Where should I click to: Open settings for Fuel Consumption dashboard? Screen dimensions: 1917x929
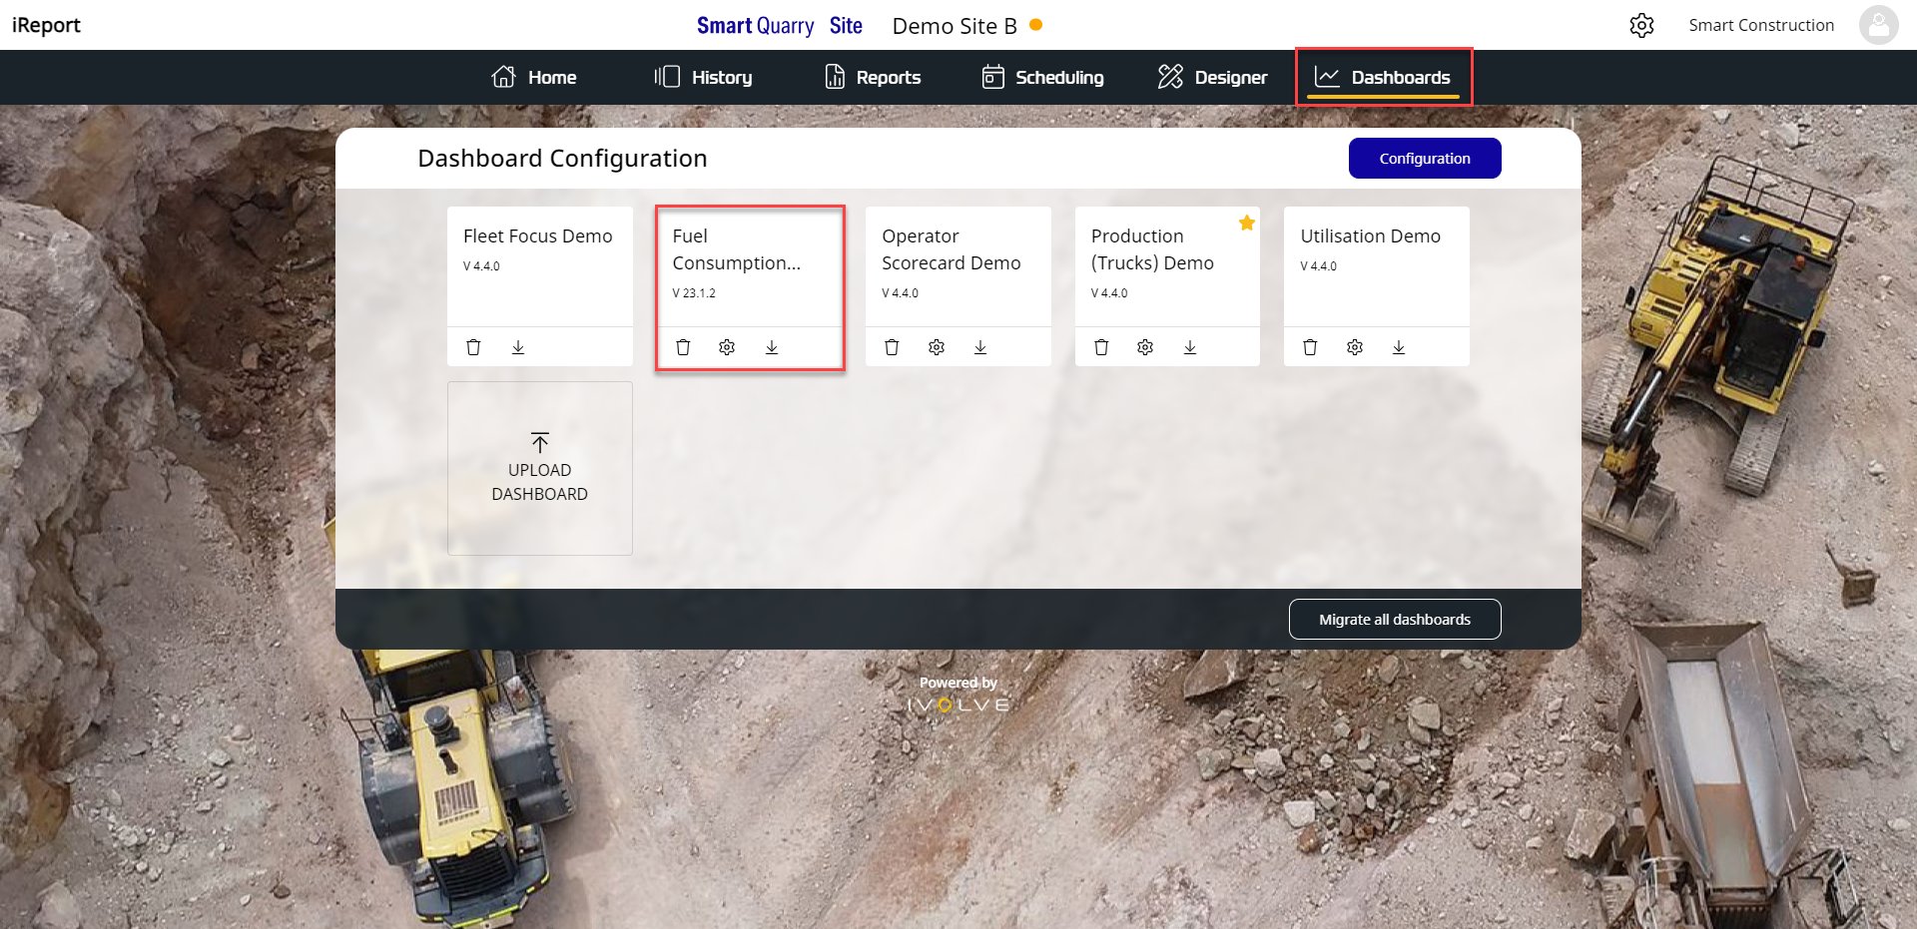point(727,347)
